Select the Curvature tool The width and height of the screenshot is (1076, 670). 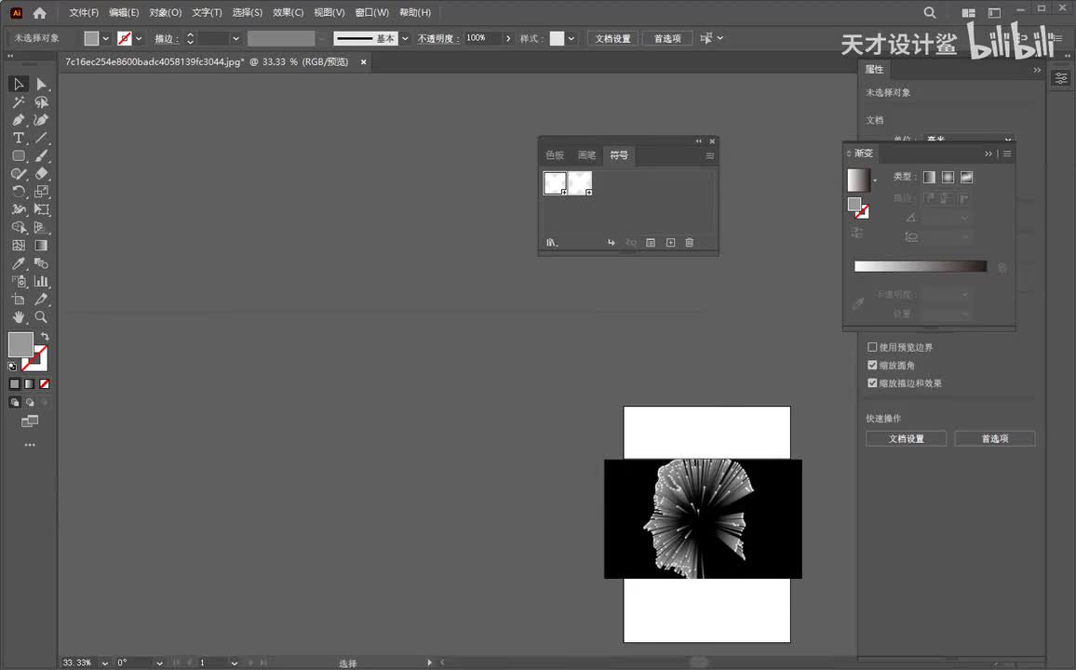coord(41,120)
